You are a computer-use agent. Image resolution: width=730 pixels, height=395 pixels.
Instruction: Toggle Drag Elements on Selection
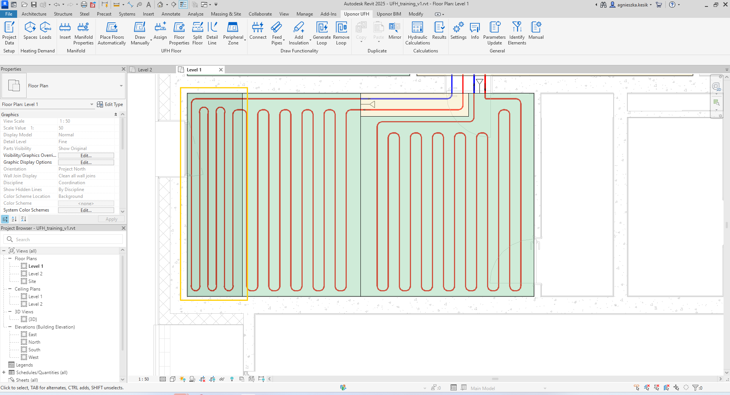(x=676, y=388)
